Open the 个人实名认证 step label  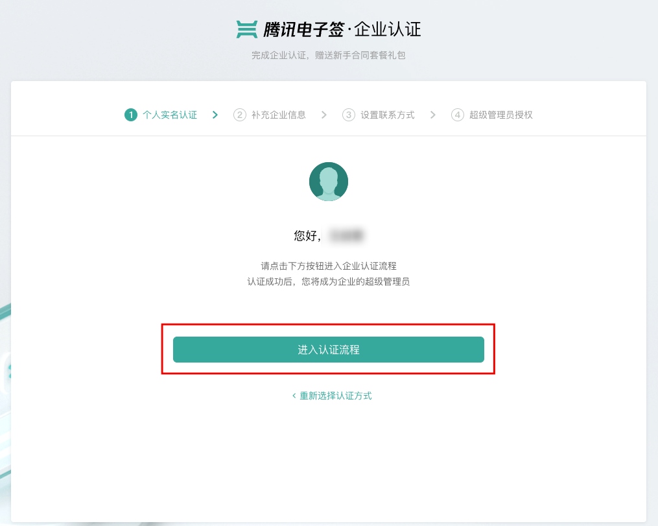(x=170, y=115)
